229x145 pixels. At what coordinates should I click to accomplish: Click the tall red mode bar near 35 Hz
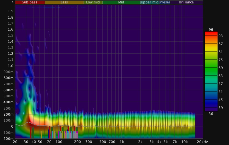[x=31, y=132]
